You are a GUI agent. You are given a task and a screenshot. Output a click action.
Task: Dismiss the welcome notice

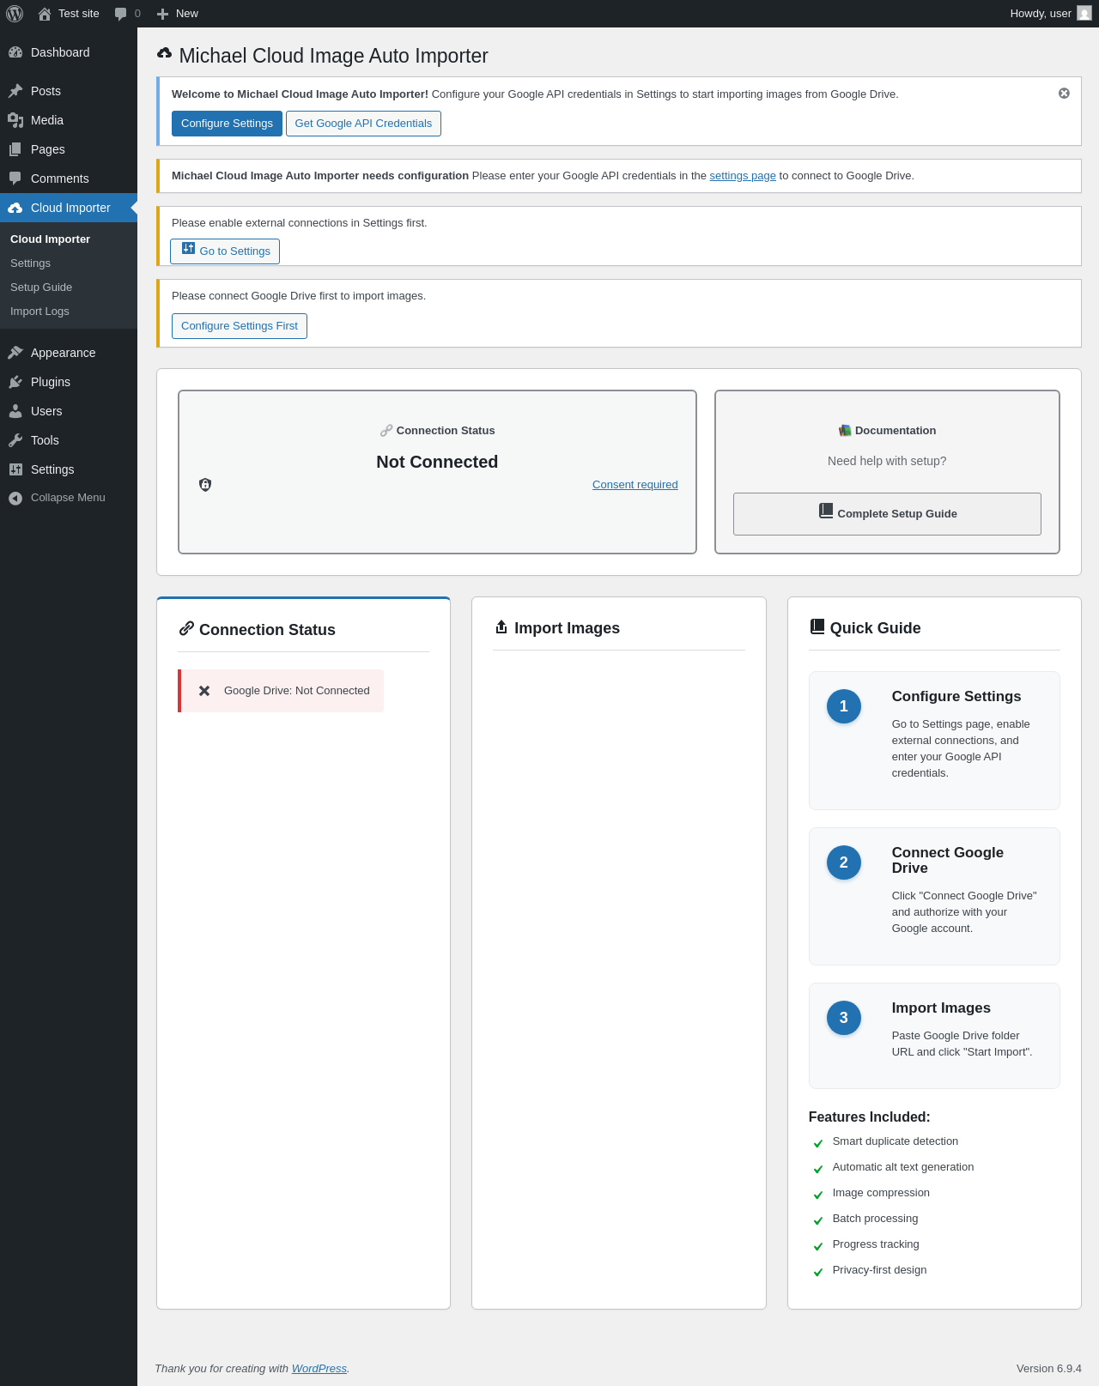[1064, 94]
